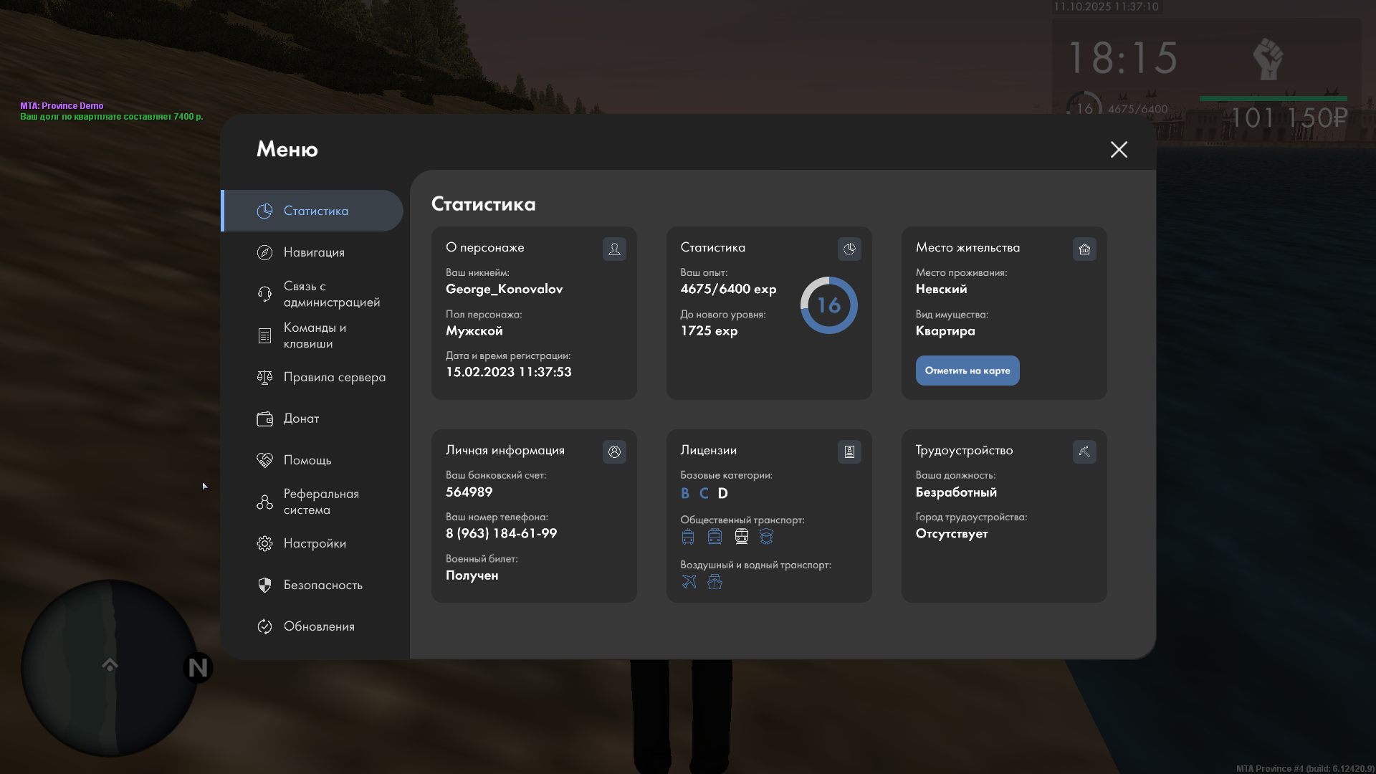This screenshot has height=774, width=1376.
Task: Click the train license icon
Action: 741,536
